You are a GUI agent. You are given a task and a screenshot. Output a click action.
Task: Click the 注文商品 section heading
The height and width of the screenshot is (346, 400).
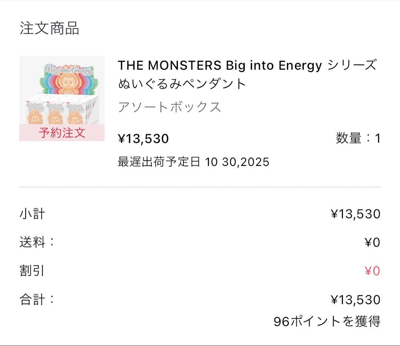pyautogui.click(x=49, y=29)
